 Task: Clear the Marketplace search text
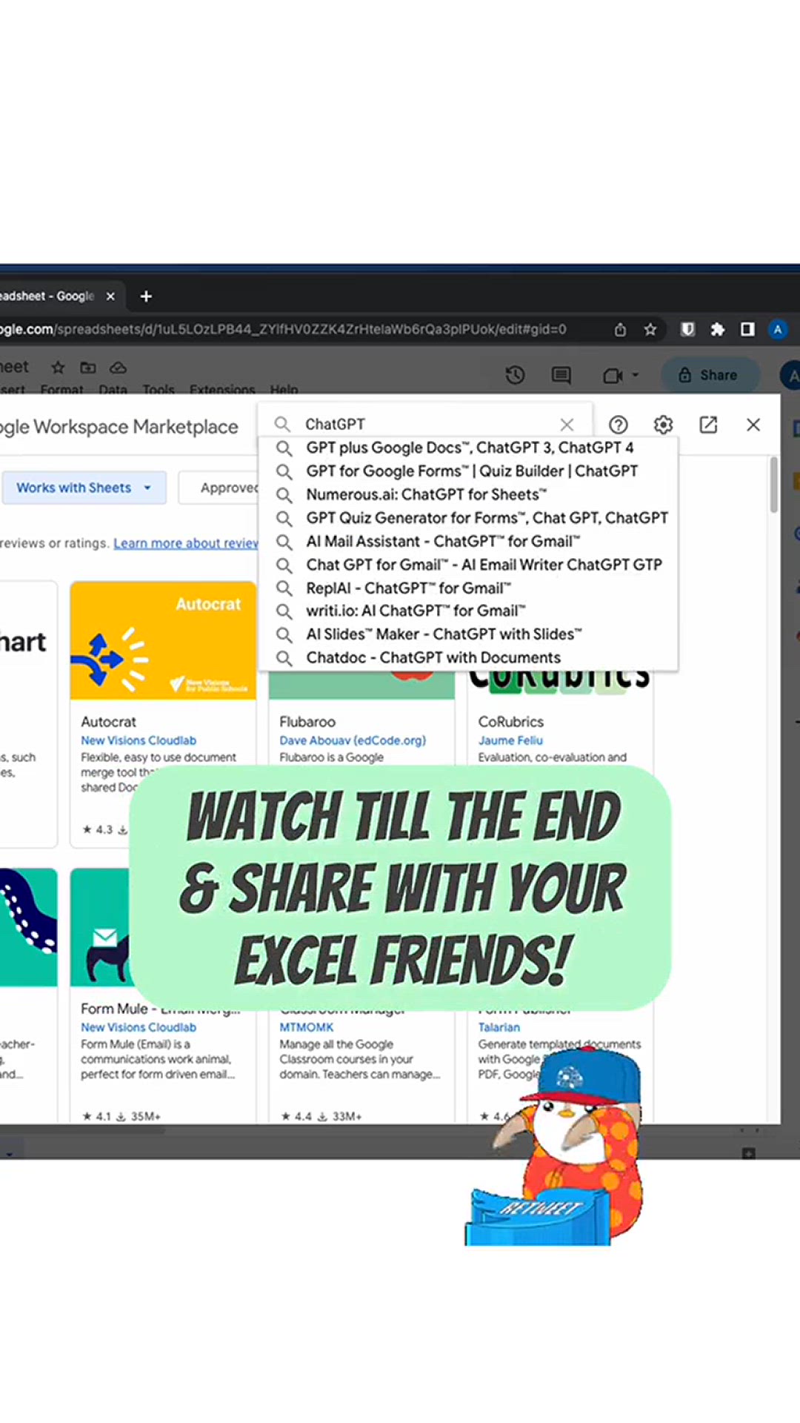pos(567,425)
